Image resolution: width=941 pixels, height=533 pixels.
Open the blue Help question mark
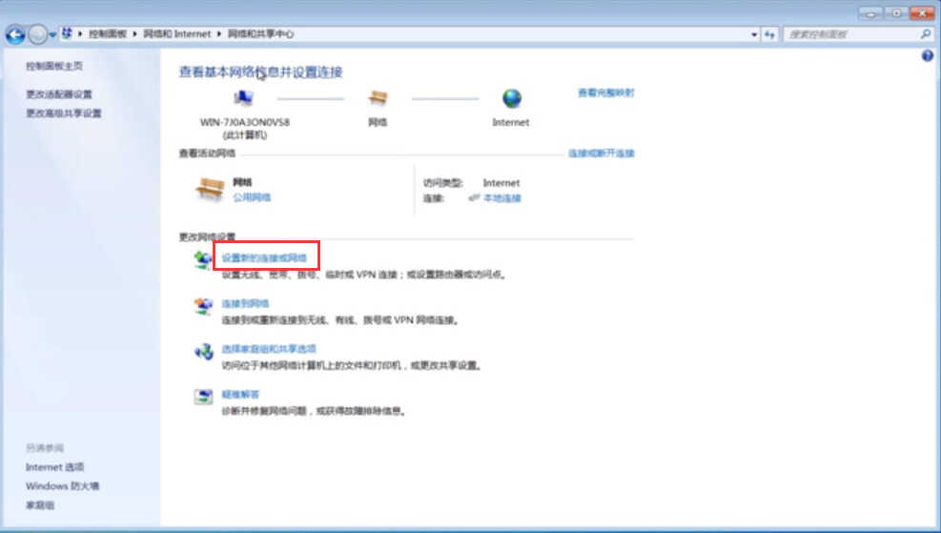pos(928,56)
